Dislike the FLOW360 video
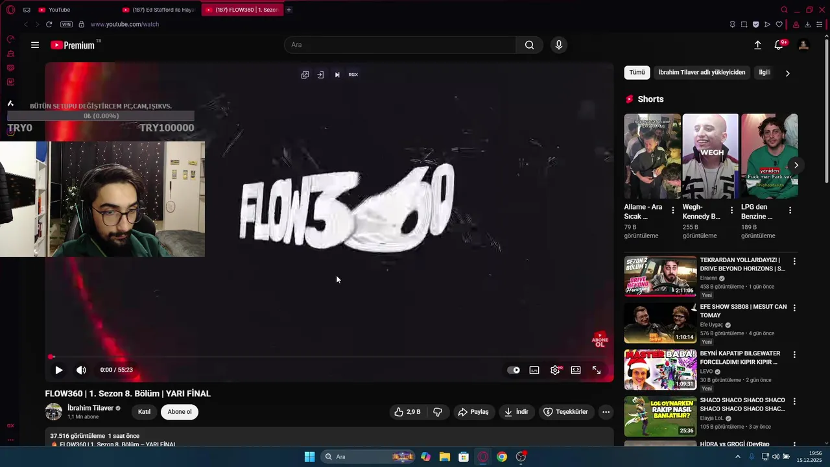 [438, 412]
